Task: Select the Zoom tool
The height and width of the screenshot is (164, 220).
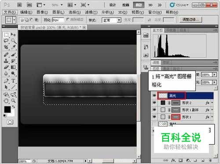Action: 13,101
